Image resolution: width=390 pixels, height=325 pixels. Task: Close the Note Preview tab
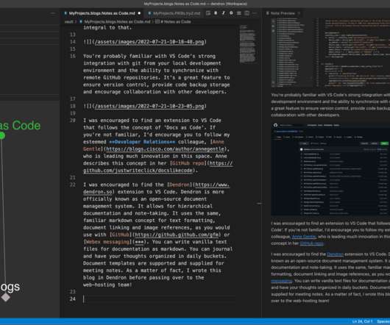299,13
